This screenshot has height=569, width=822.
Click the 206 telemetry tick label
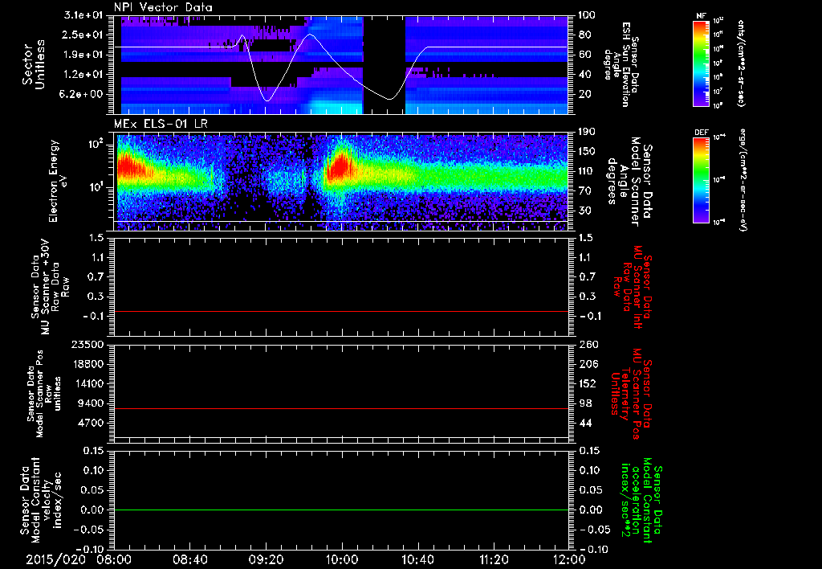click(x=587, y=364)
